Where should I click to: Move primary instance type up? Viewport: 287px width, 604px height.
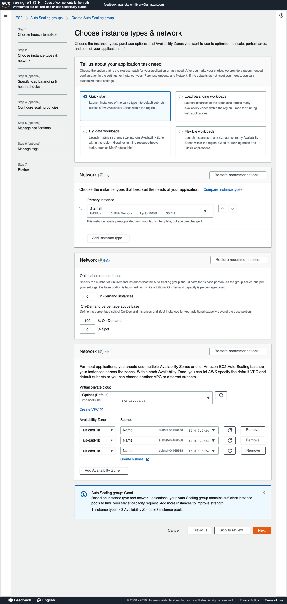pyautogui.click(x=222, y=209)
